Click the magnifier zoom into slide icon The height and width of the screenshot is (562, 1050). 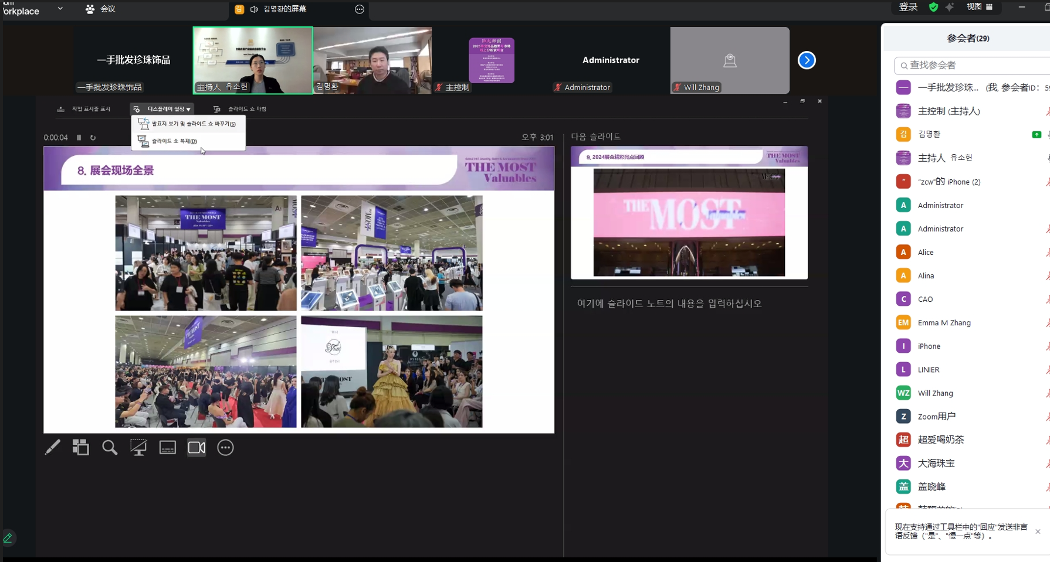coord(110,448)
